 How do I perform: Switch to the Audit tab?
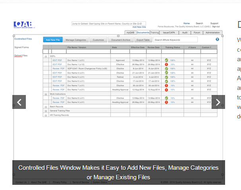click(x=185, y=33)
